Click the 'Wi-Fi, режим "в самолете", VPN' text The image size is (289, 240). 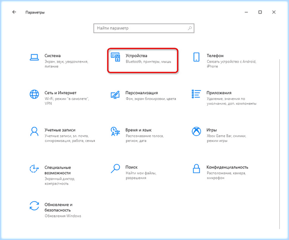click(x=67, y=101)
